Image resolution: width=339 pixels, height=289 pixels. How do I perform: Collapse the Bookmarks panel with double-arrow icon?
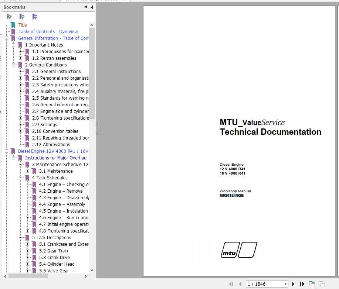click(86, 7)
